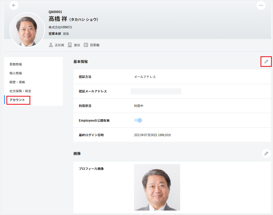Select the アカウント sidebar item
The width and height of the screenshot is (273, 215).
tap(17, 100)
